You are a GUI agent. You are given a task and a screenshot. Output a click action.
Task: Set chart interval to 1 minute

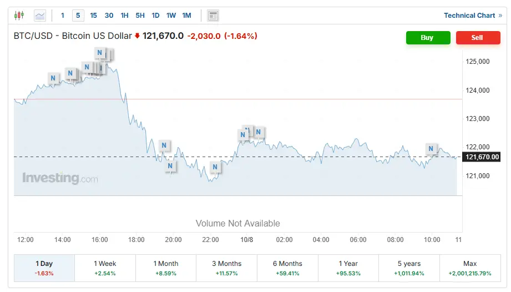(63, 16)
